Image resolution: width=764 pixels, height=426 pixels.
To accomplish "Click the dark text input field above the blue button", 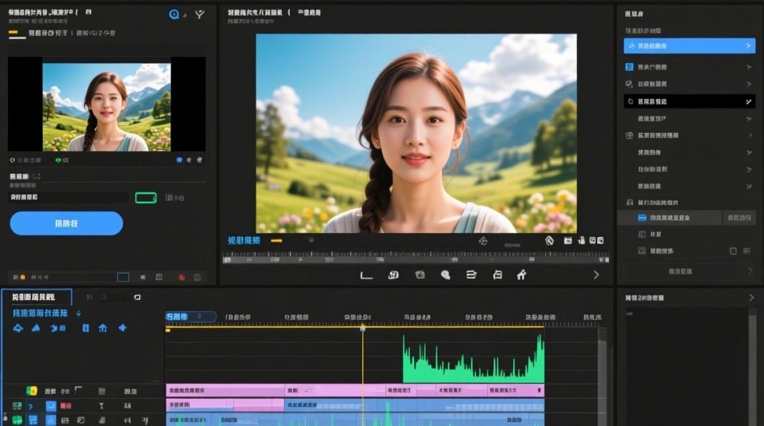I will tap(69, 197).
